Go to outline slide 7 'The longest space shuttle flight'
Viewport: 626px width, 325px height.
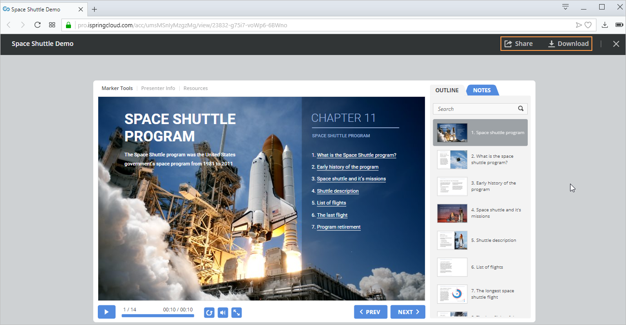tap(480, 294)
